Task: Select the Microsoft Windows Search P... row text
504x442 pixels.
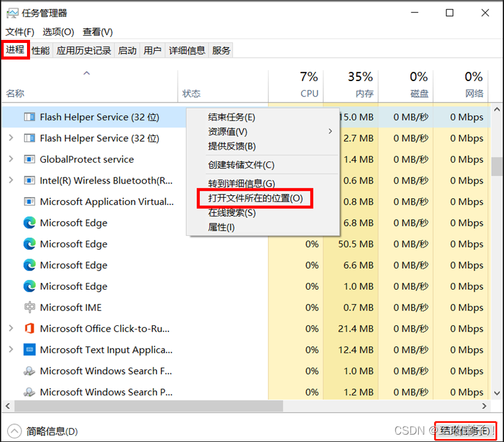Action: (x=106, y=392)
